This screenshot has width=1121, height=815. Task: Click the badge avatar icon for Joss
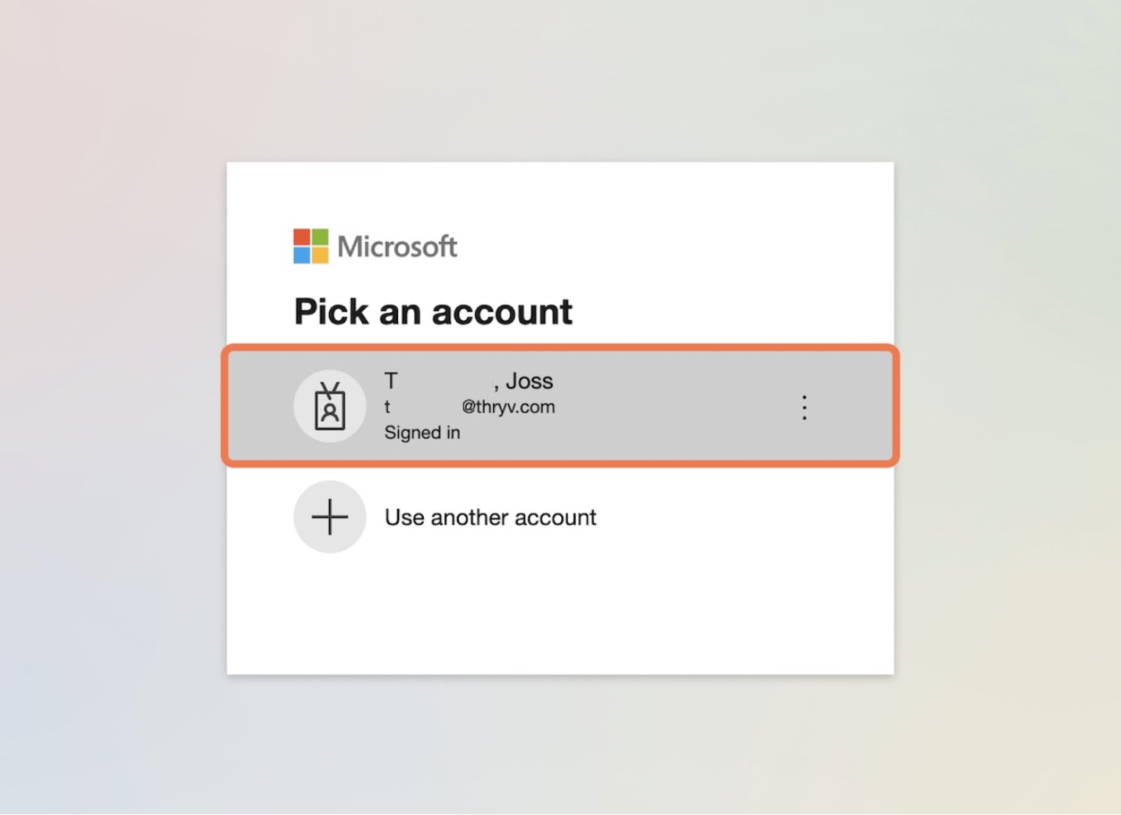(x=330, y=406)
